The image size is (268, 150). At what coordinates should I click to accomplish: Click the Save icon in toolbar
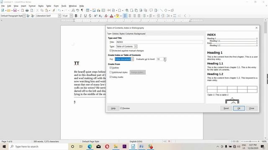coord(15,10)
